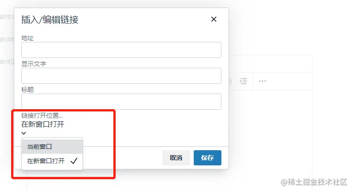Focus the 显示文字 input field

[x=121, y=76]
